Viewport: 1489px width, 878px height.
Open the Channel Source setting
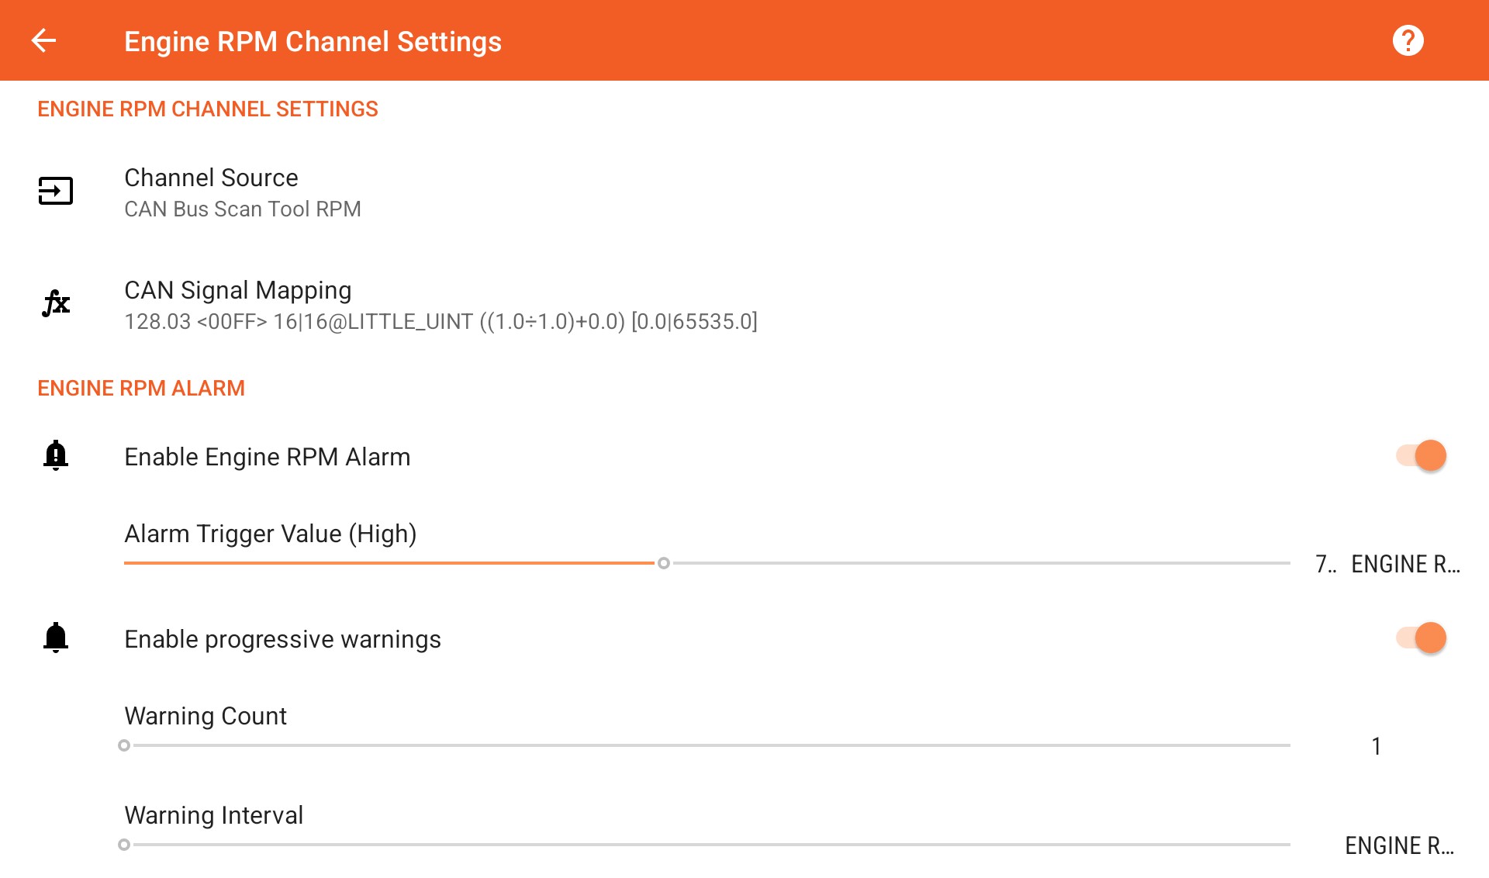(x=744, y=192)
